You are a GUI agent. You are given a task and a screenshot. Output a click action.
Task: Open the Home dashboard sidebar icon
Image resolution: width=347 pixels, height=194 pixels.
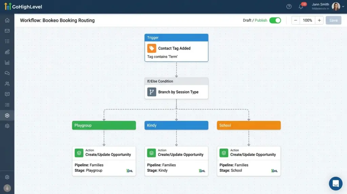coord(7,20)
